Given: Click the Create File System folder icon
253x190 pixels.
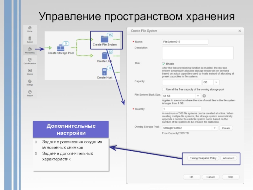Looking at the screenshot, I should coord(104,39).
